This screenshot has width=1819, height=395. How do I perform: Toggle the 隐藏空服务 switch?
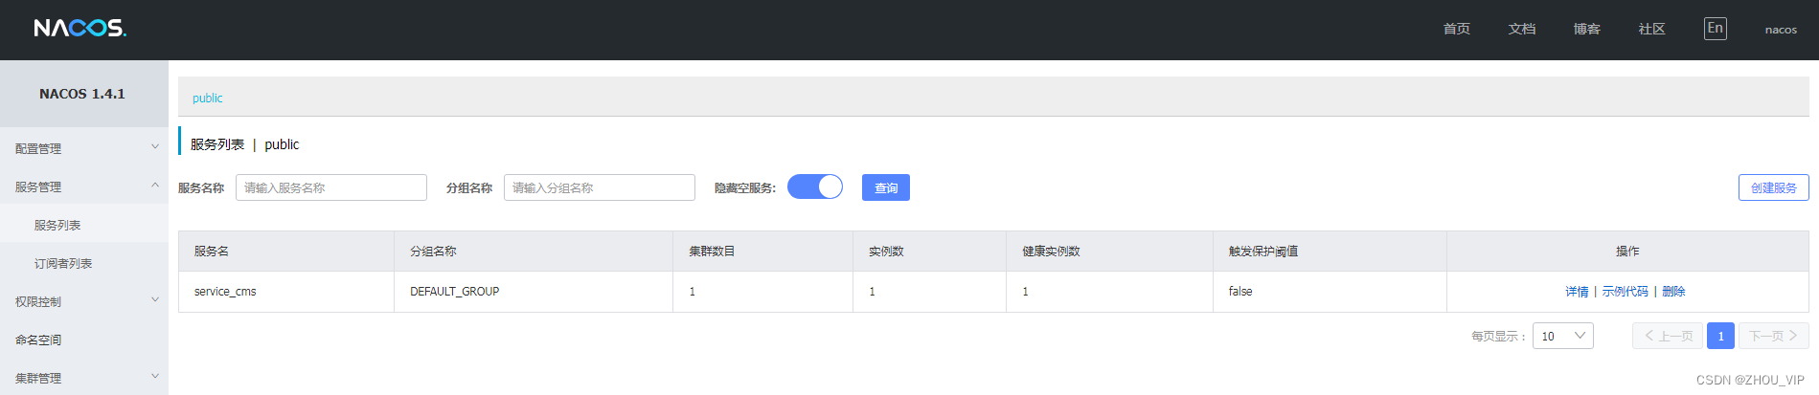(x=815, y=187)
